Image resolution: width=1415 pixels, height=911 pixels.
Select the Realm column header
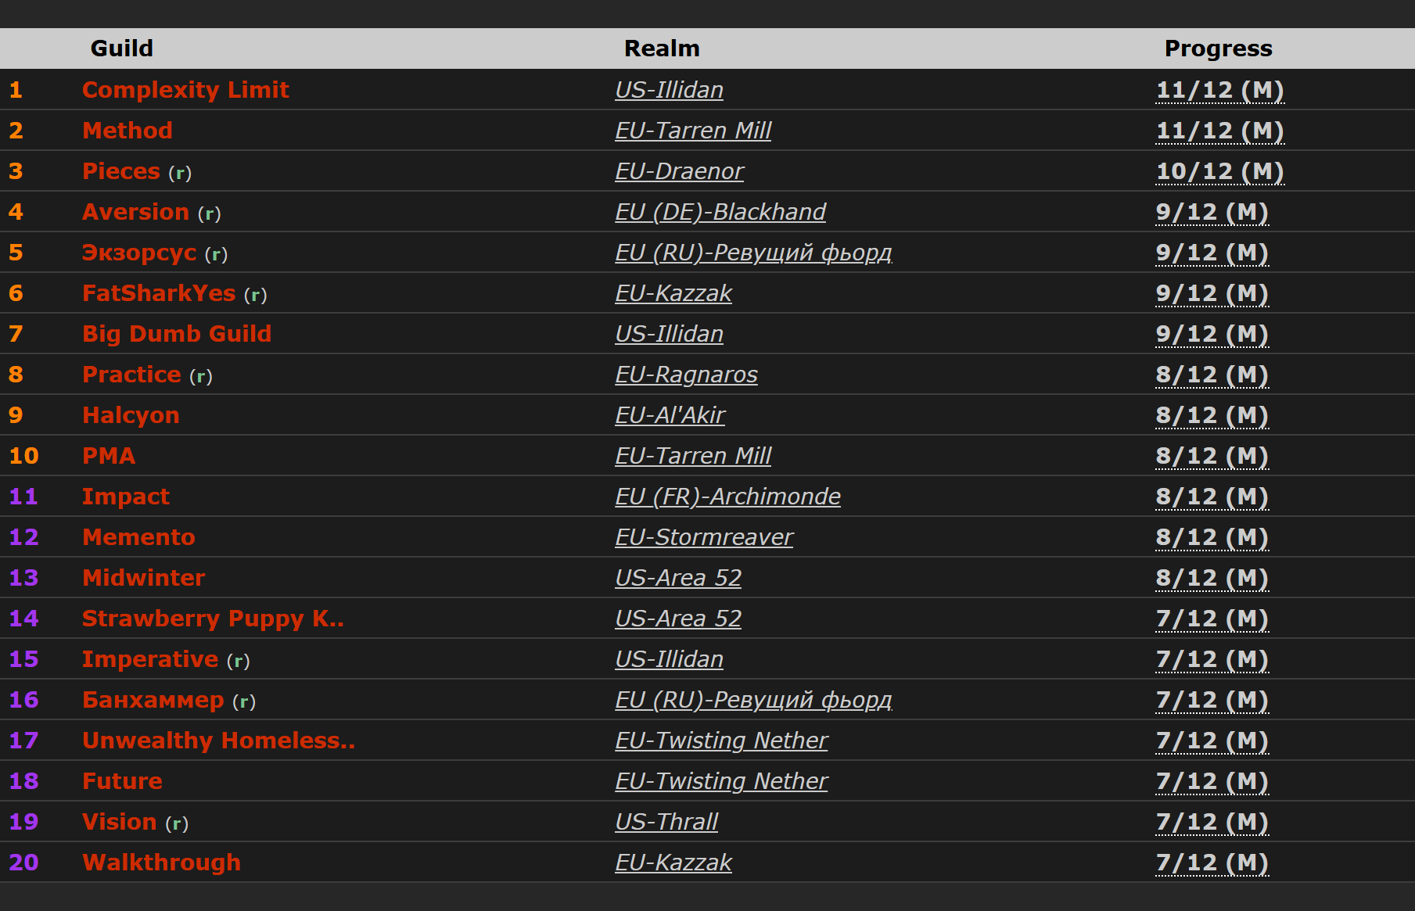click(x=662, y=48)
